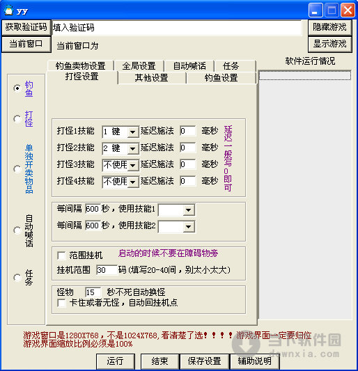
Task: Click 打怪2技能 延迟施法 delay field
Action: [187, 148]
